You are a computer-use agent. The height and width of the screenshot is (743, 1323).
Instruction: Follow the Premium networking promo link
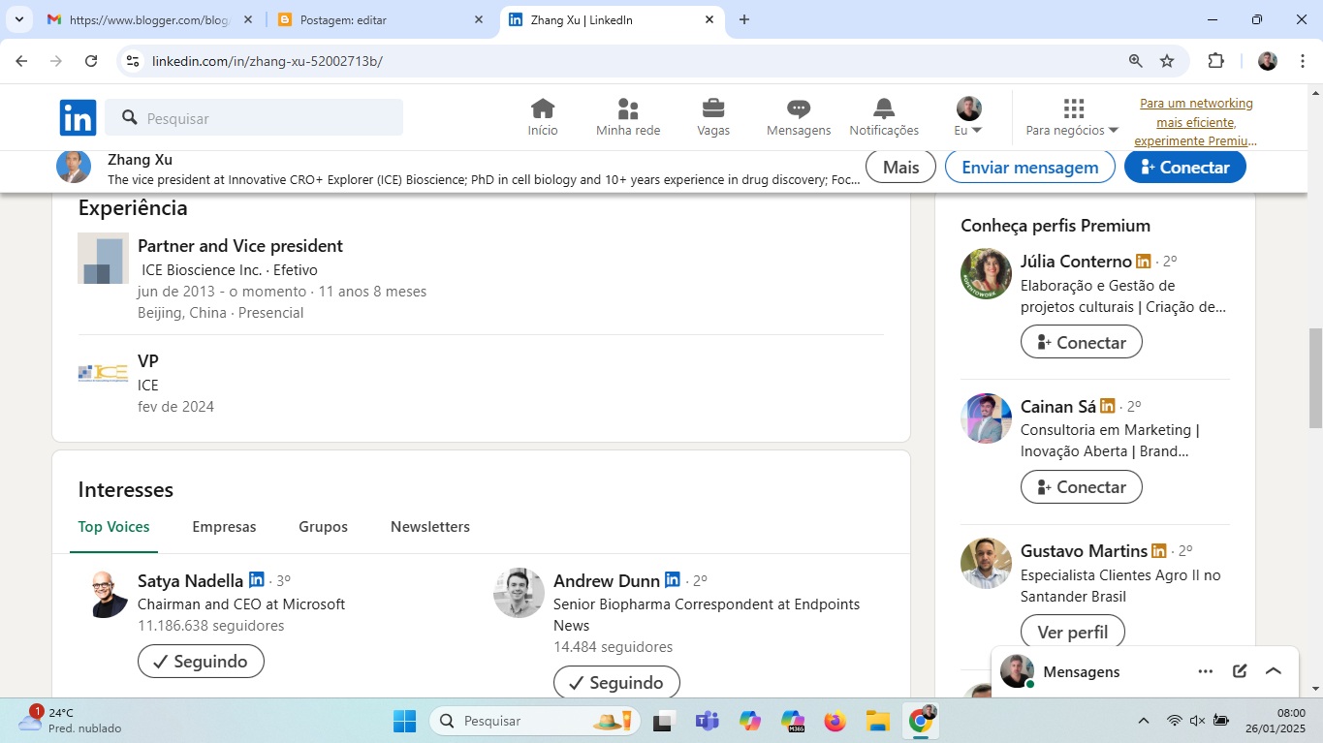pyautogui.click(x=1196, y=122)
